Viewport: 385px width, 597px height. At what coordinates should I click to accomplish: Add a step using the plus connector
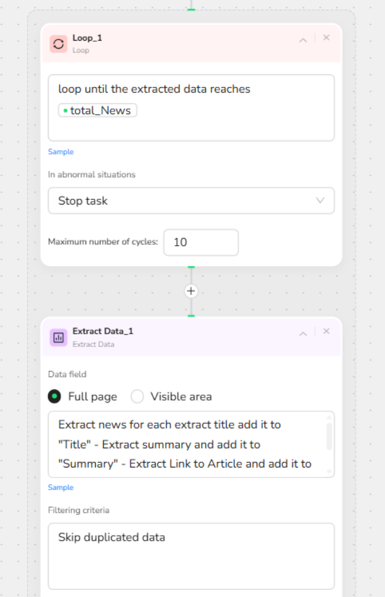coord(191,291)
